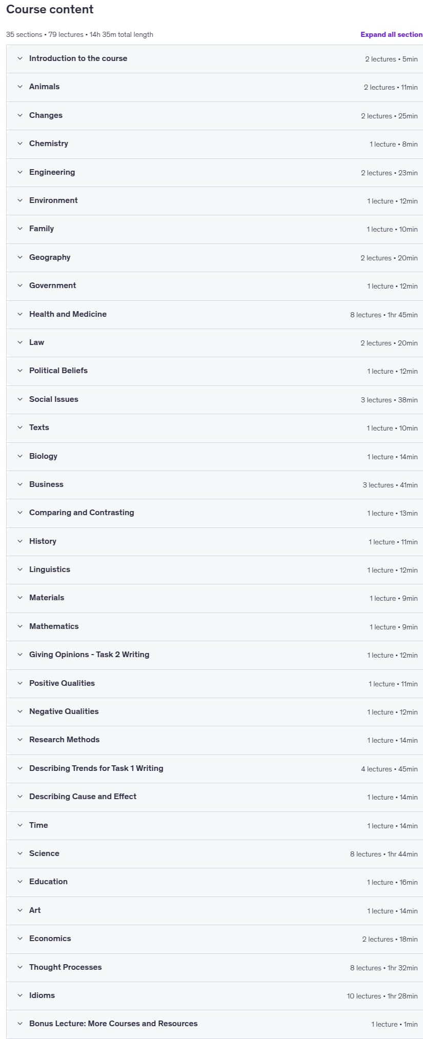Select the Geography section title

click(50, 257)
